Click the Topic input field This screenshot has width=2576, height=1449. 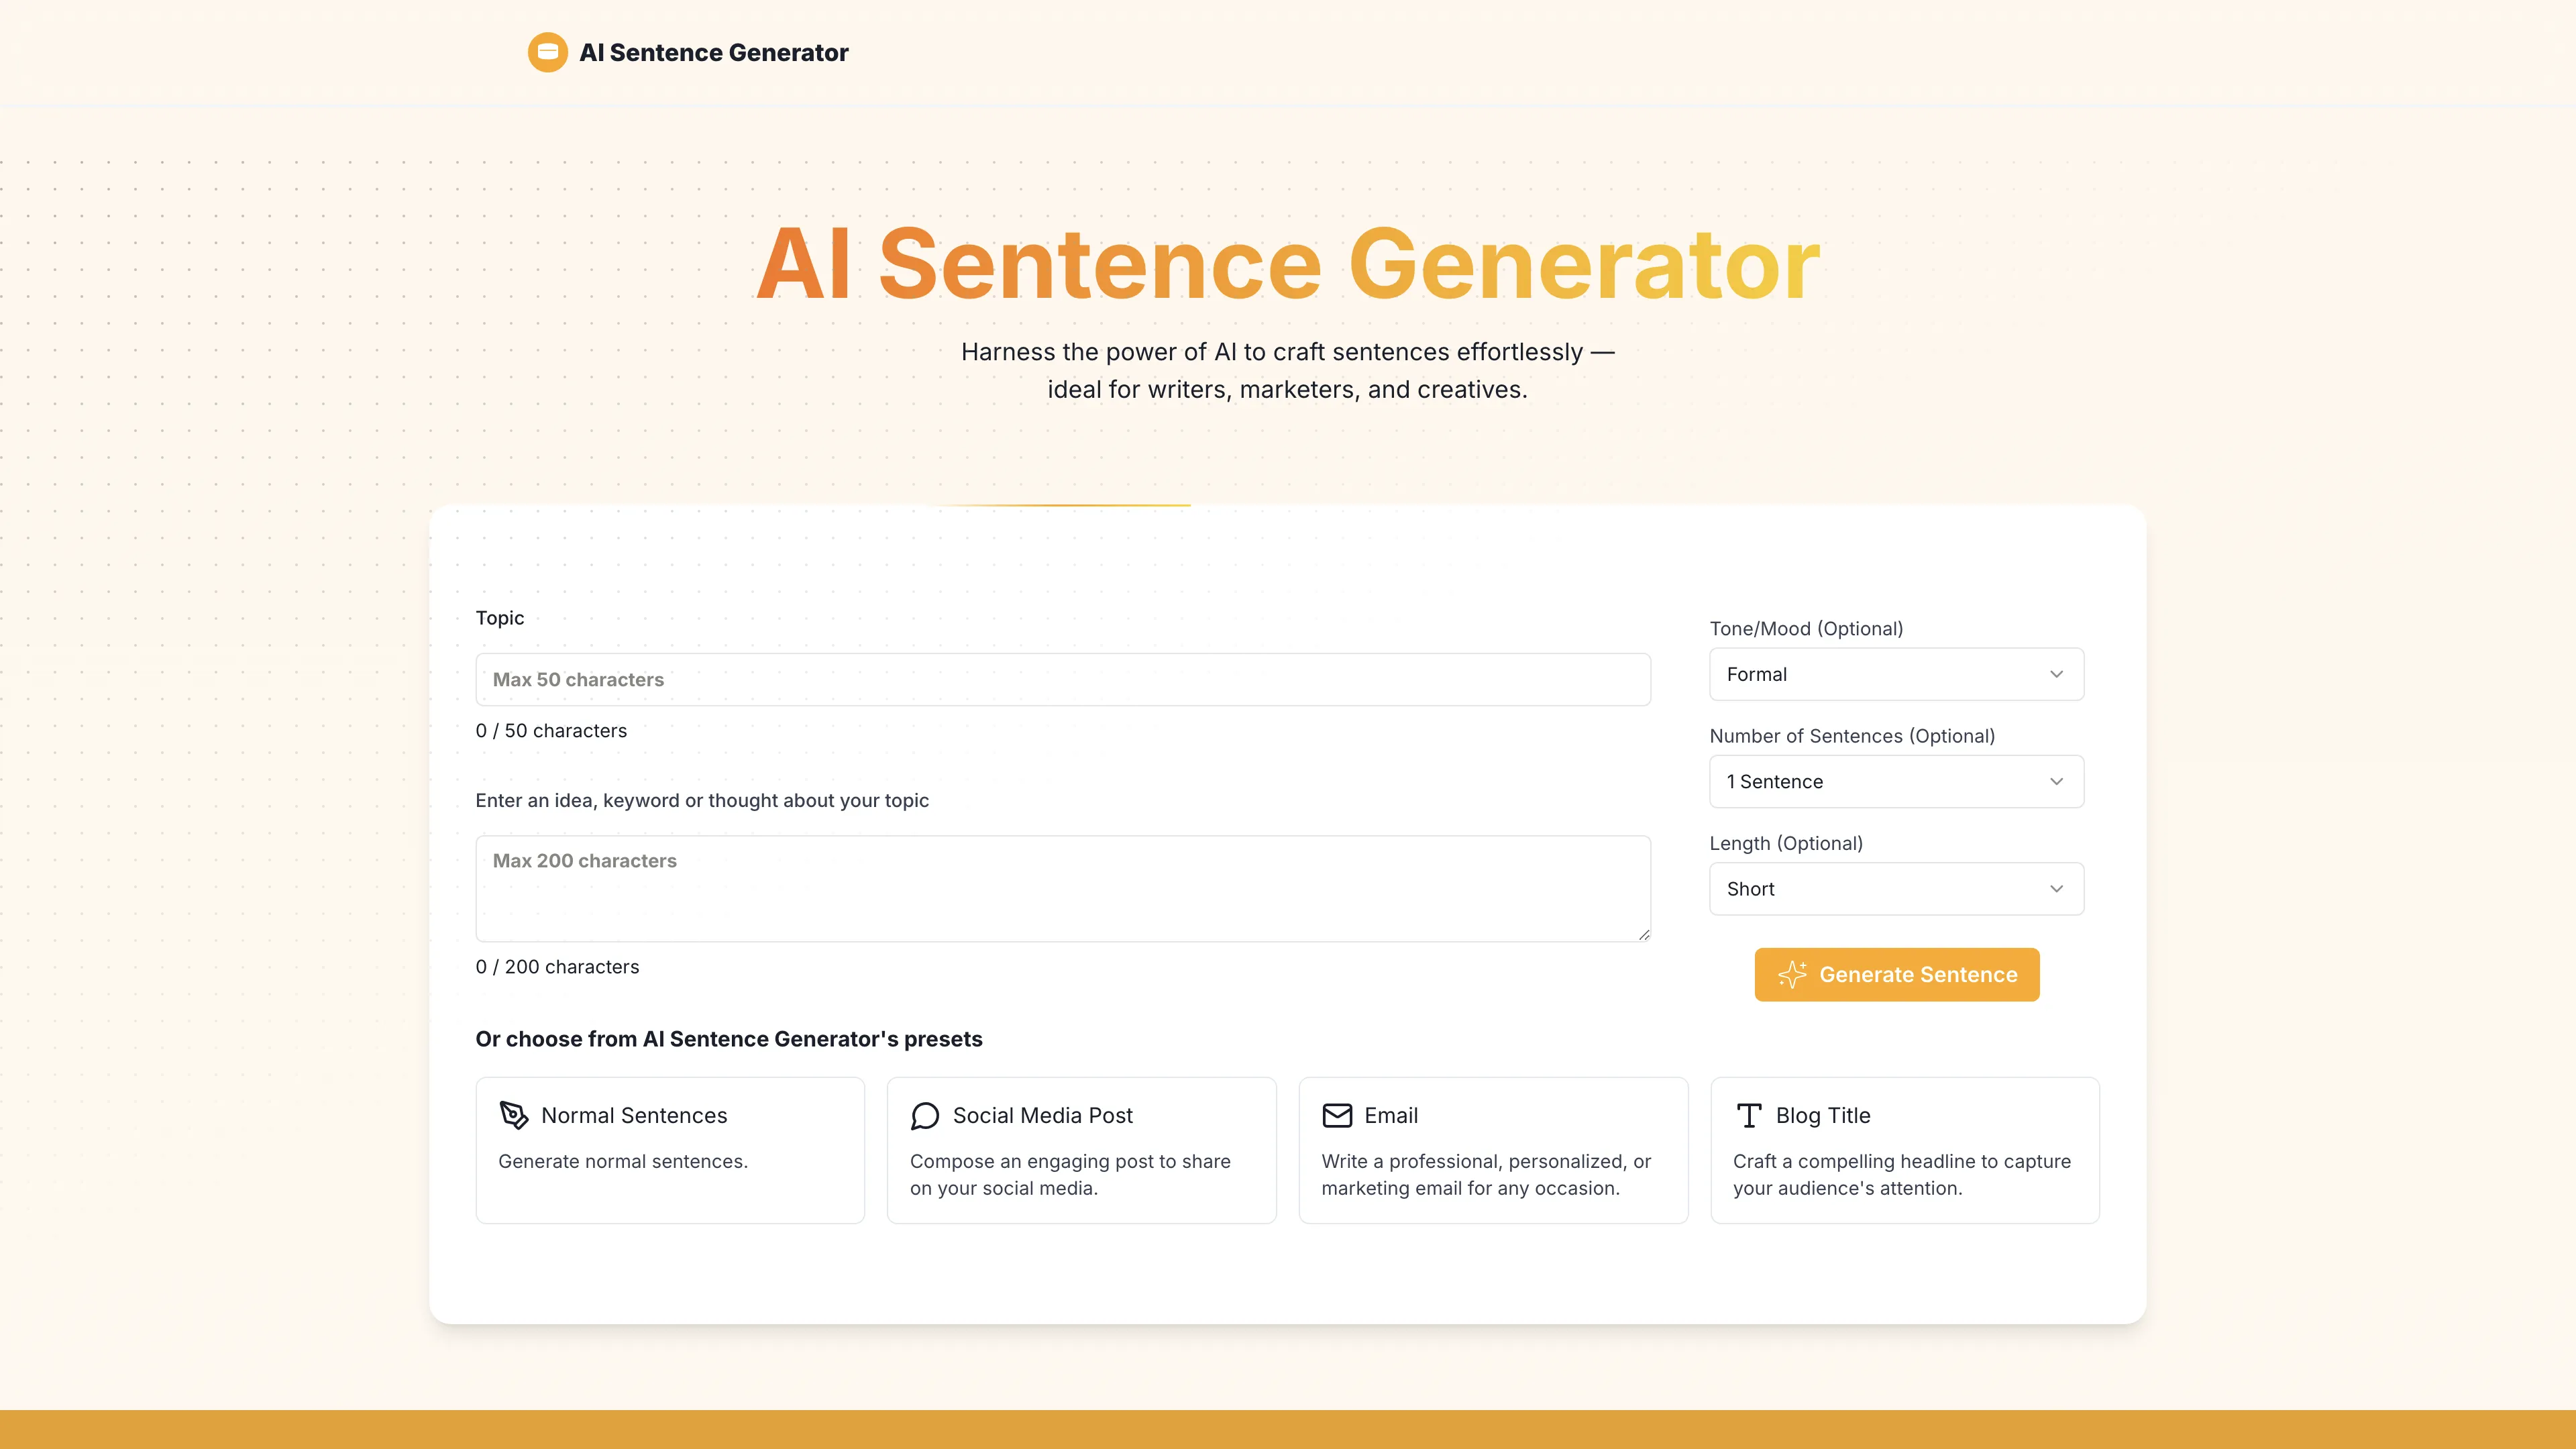1063,680
